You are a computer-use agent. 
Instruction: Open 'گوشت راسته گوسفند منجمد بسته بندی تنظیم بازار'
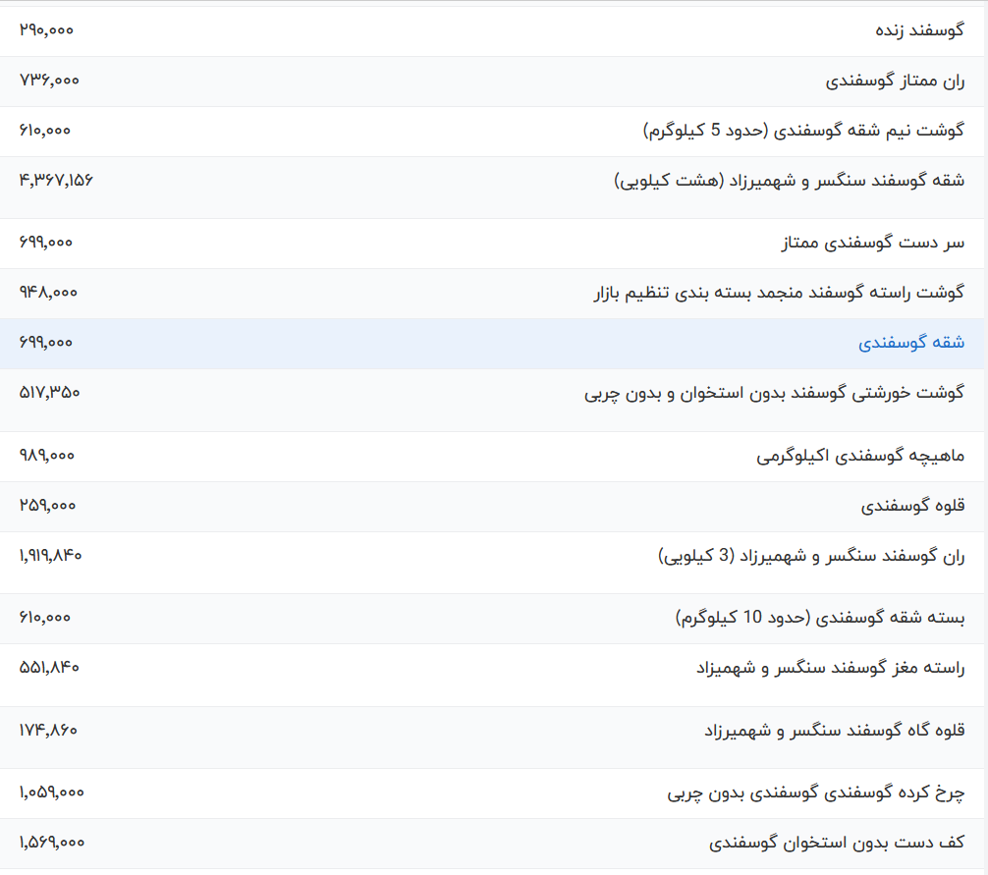pos(779,293)
